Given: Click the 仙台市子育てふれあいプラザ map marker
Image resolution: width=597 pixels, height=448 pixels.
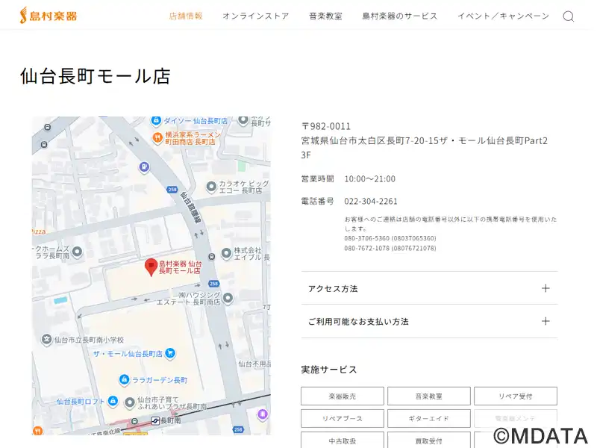Looking at the screenshot, I should 130,402.
